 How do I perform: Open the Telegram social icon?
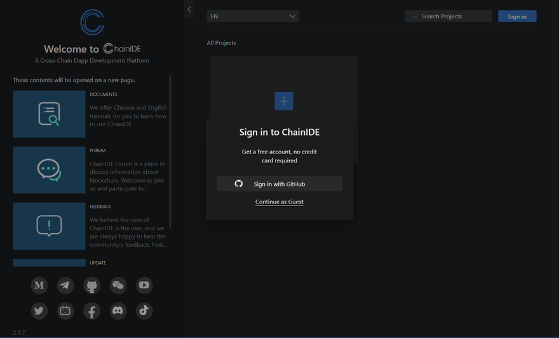click(x=65, y=285)
